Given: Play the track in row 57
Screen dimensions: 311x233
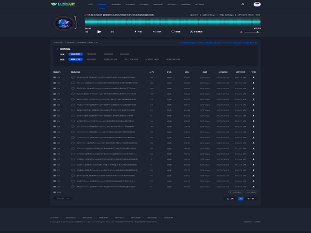Looking at the screenshot, I should click(73, 159).
